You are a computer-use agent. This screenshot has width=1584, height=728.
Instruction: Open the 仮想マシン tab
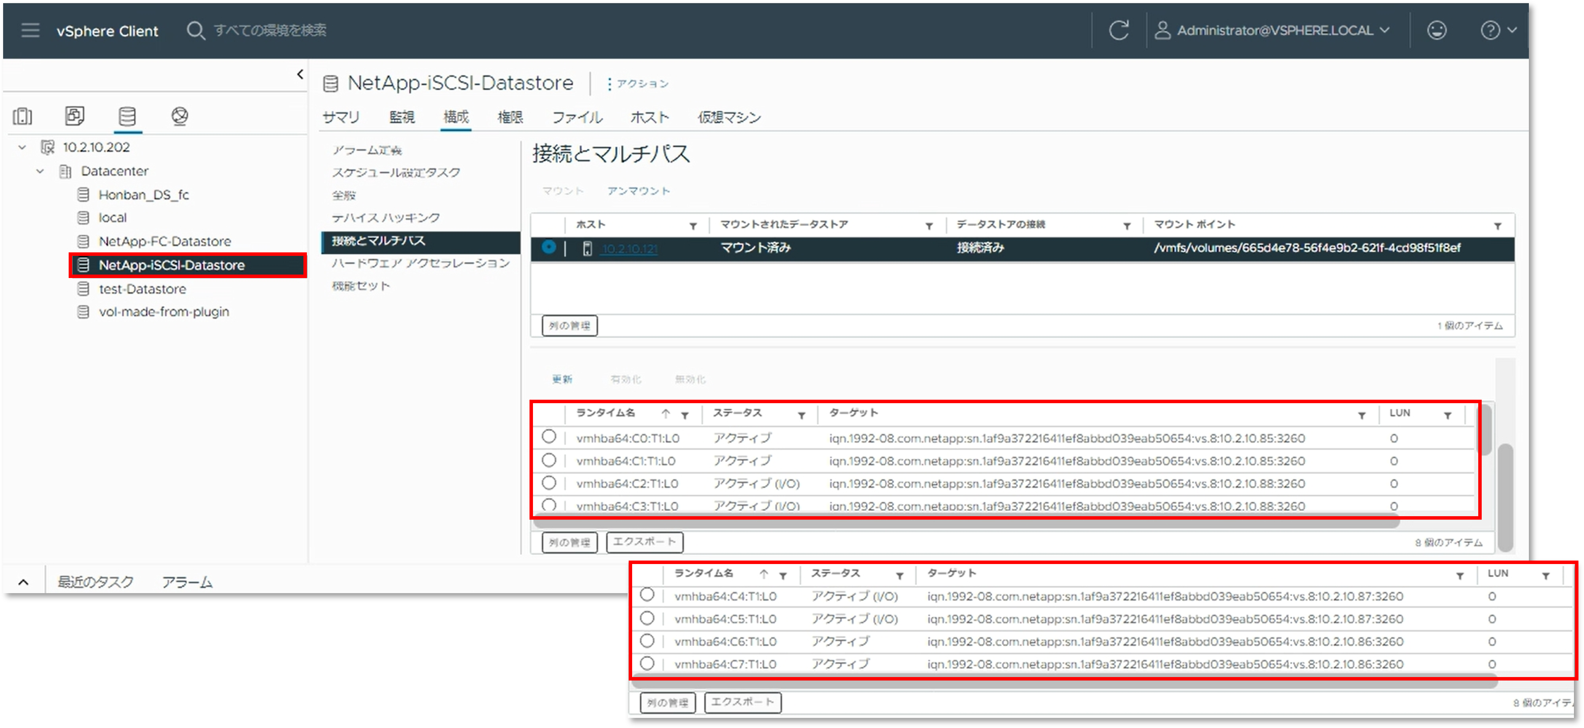coord(729,117)
